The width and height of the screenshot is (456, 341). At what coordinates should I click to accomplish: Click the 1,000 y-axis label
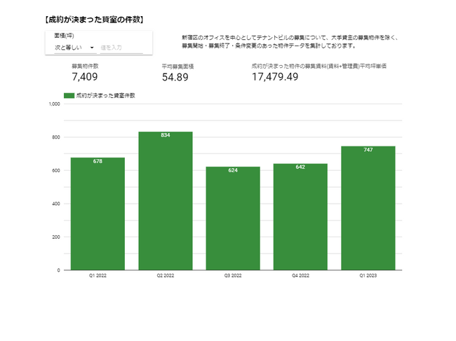click(x=55, y=104)
